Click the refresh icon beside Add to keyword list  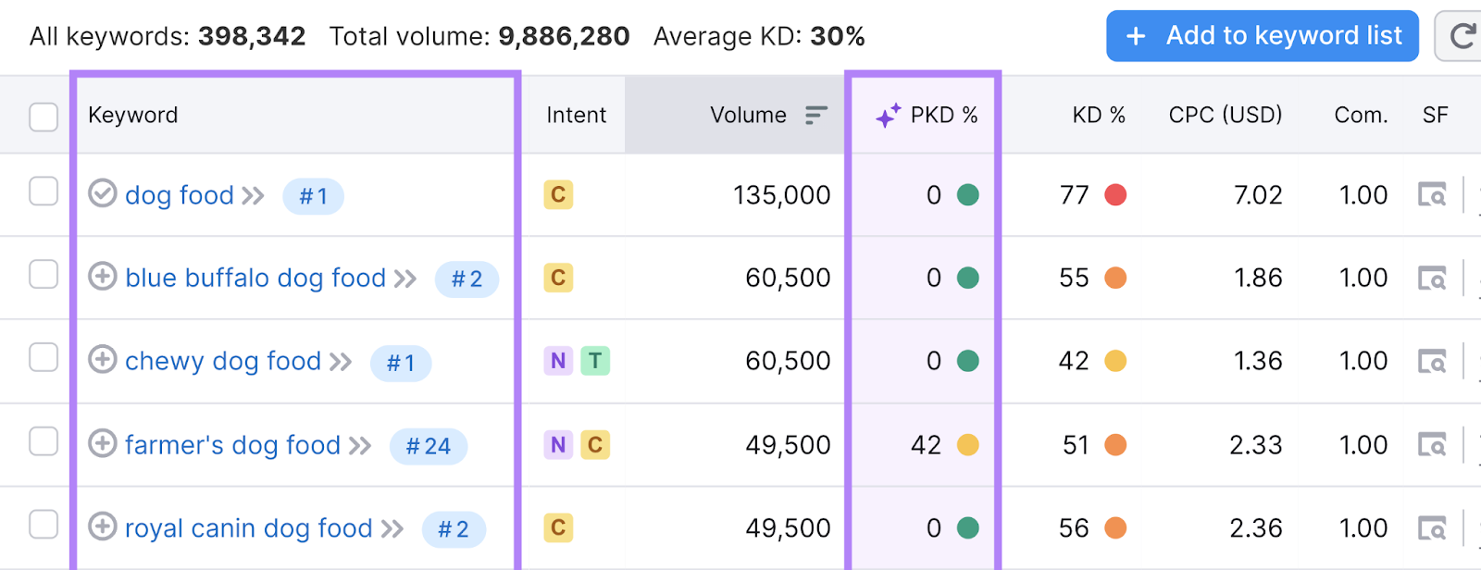pyautogui.click(x=1462, y=36)
